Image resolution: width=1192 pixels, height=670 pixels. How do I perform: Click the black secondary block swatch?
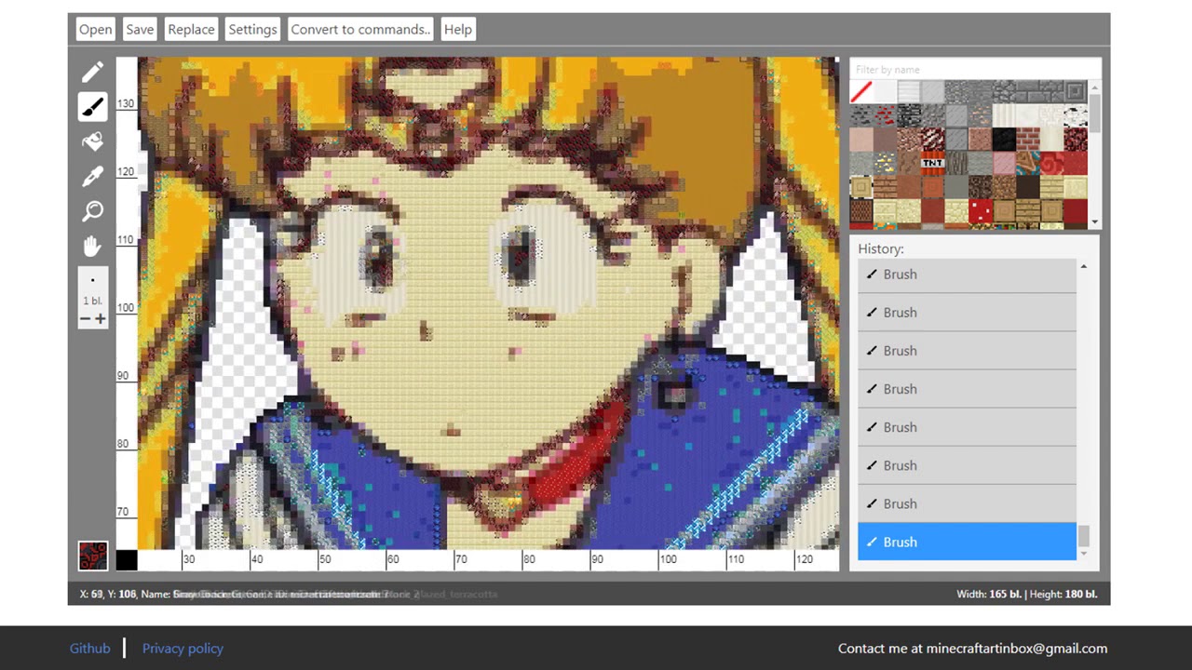click(127, 559)
